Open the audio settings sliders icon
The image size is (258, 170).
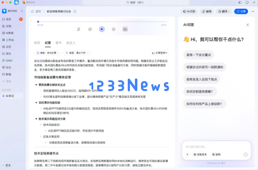pos(79,29)
